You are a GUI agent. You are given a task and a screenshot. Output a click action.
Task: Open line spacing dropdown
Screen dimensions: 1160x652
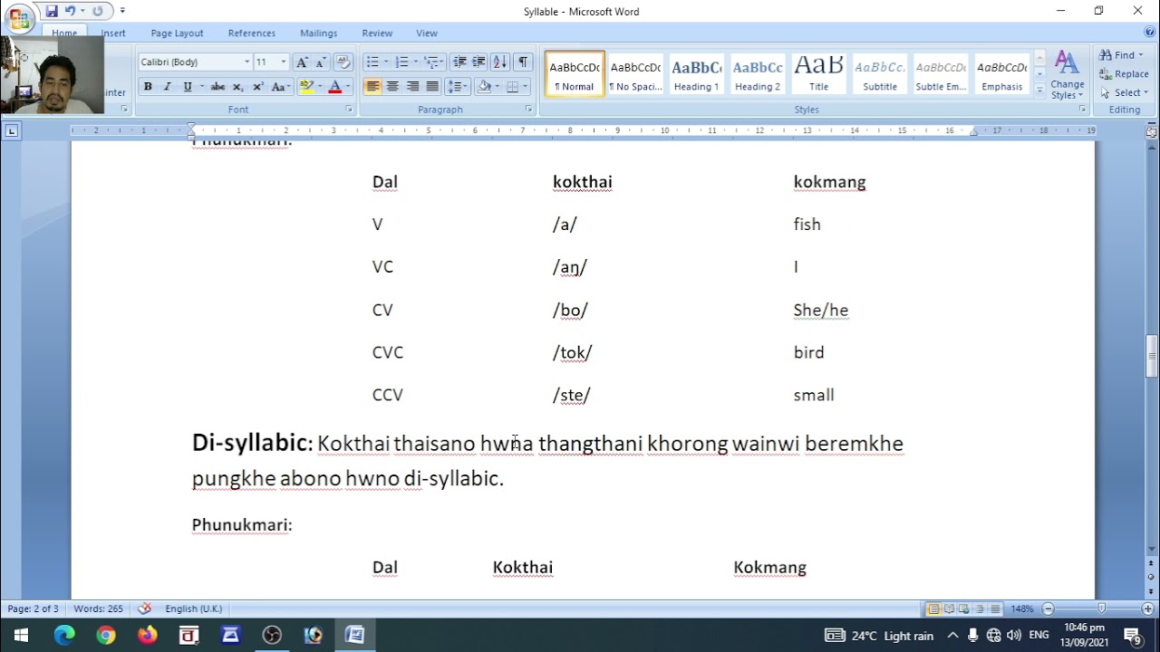coord(458,87)
